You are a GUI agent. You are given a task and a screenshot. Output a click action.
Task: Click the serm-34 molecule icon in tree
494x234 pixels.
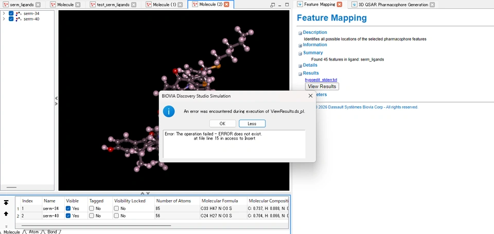pos(19,13)
